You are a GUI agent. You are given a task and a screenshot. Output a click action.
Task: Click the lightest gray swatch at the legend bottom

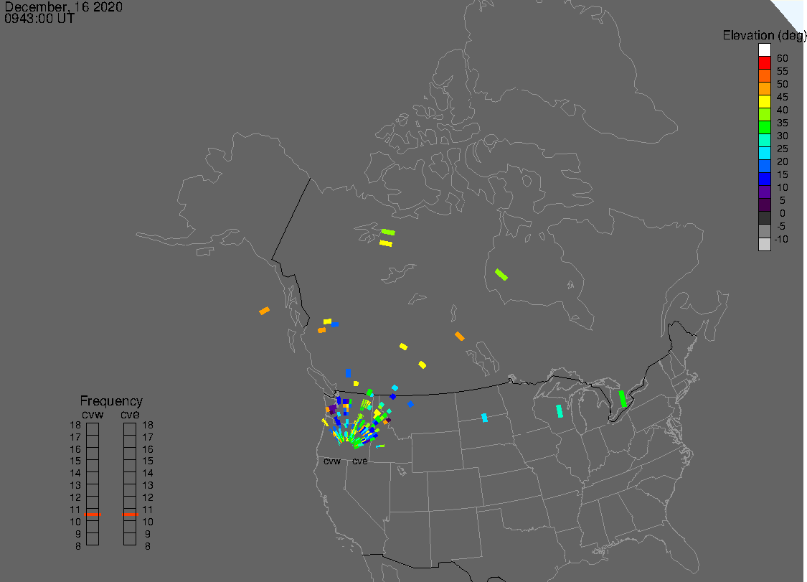764,243
